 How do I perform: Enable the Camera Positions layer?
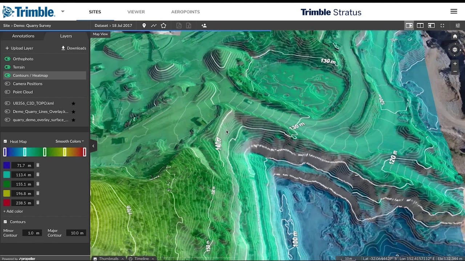[7, 84]
